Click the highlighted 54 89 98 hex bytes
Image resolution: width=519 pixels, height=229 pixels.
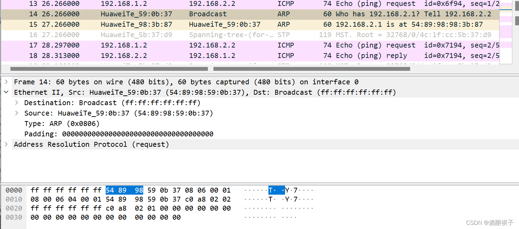click(x=124, y=190)
